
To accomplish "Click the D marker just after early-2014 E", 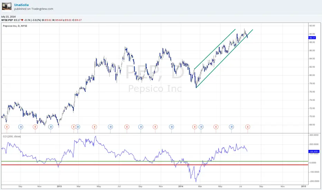I will (x=201, y=127).
